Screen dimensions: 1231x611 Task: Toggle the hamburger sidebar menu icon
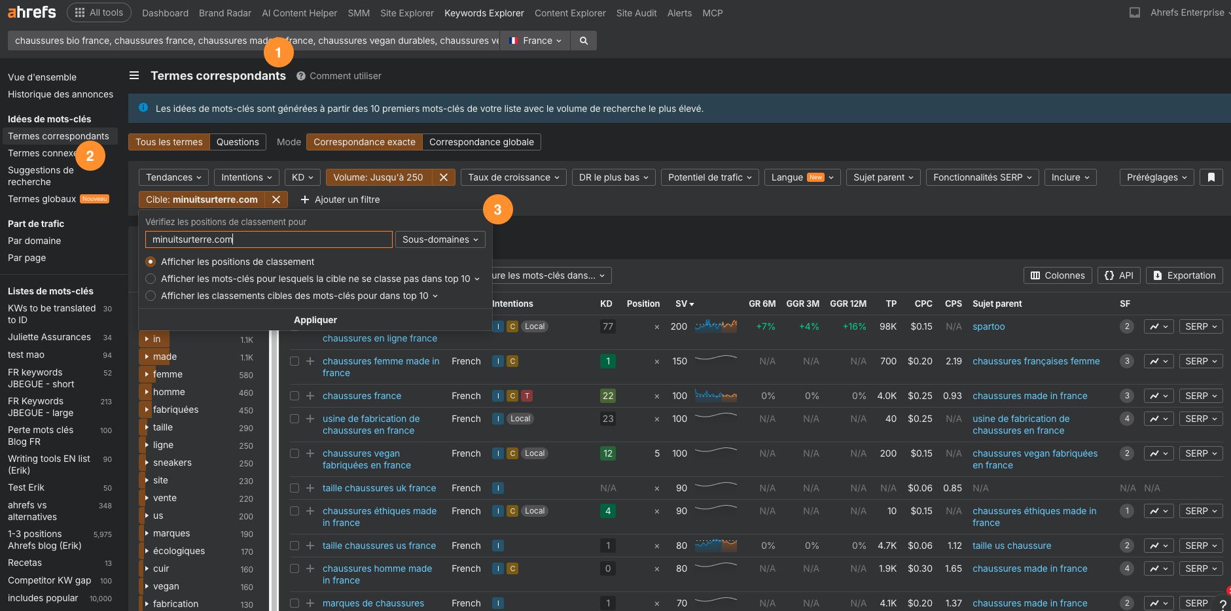click(134, 76)
